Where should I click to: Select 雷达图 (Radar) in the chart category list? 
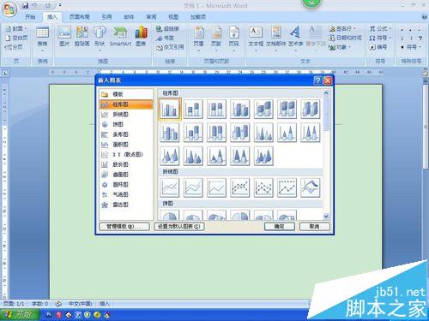[x=126, y=205]
